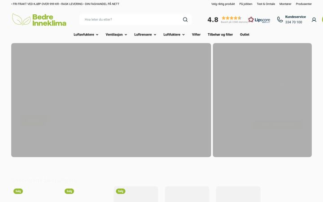The width and height of the screenshot is (323, 202).
Task: Click the Bedre Inneklima logo
Action: click(39, 20)
